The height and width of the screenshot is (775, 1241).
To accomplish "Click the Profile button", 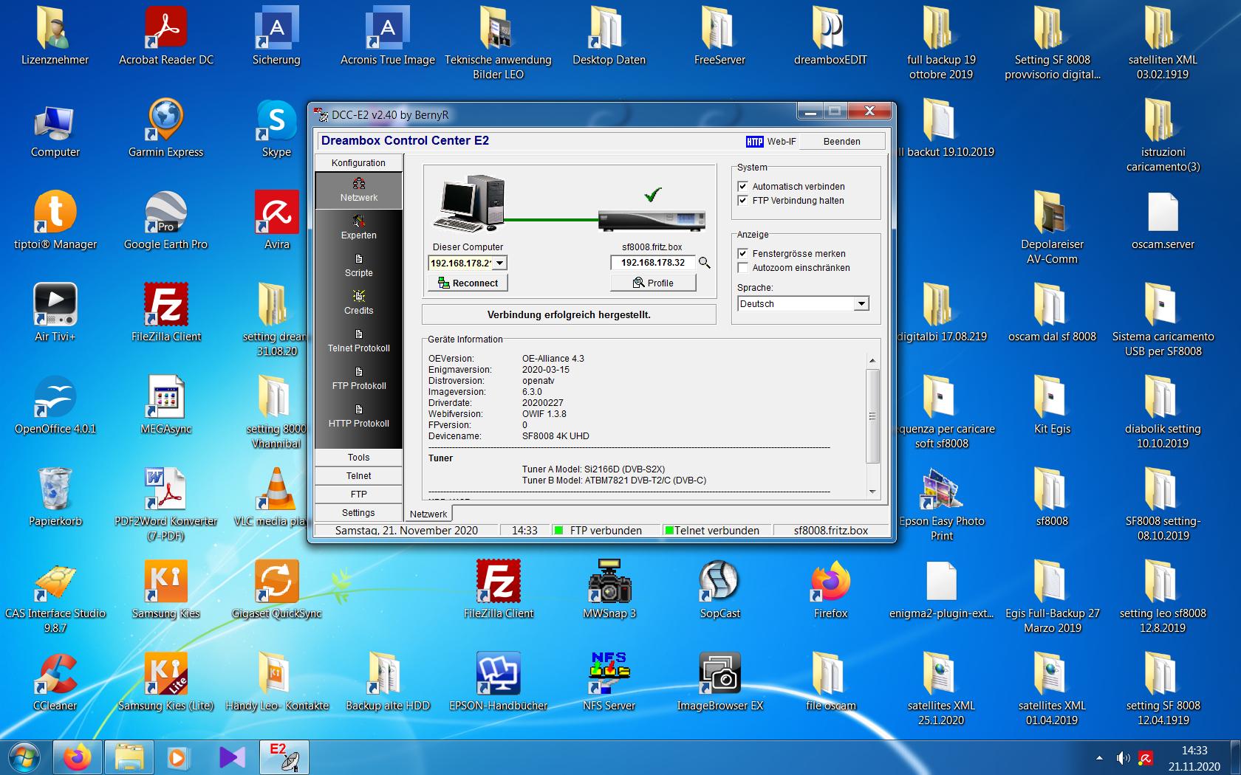I will tap(653, 283).
